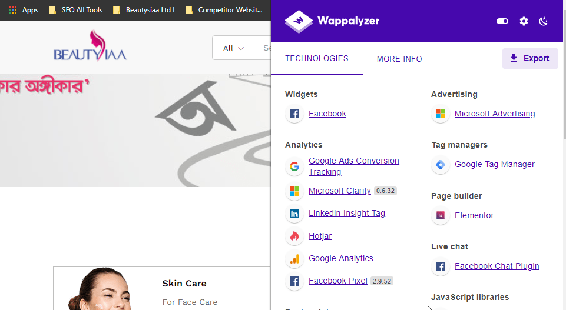This screenshot has width=566, height=310.
Task: Open the Microsoft Clarity link
Action: click(340, 191)
